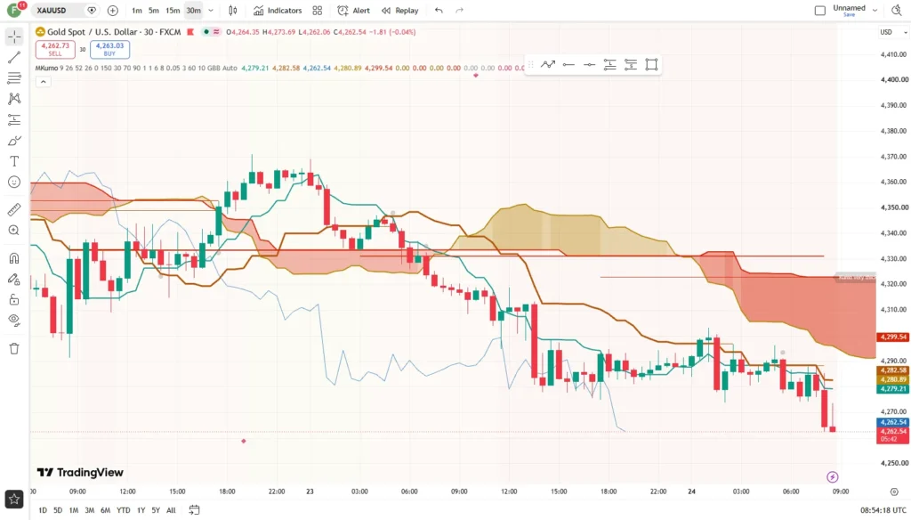Grab the floating toolbar drag handle
Screen dimensions: 911x520
530,65
